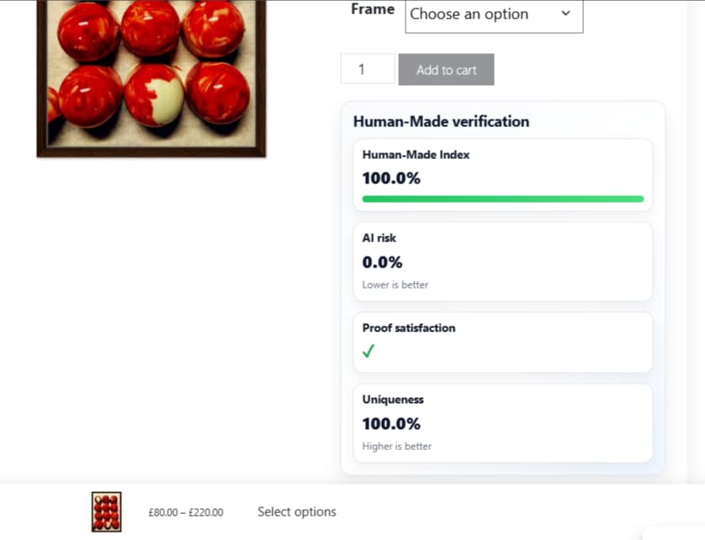
Task: Click the 0.0% AI risk value
Action: pyautogui.click(x=382, y=262)
